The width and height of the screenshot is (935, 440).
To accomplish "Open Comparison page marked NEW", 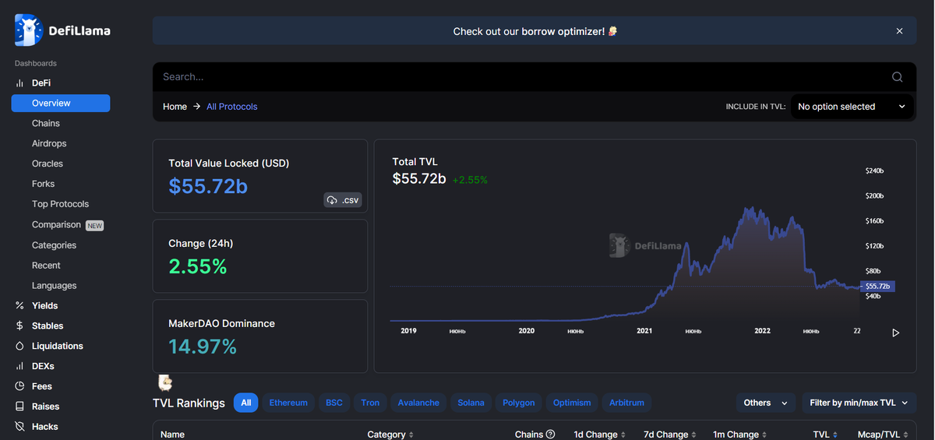I will click(68, 225).
